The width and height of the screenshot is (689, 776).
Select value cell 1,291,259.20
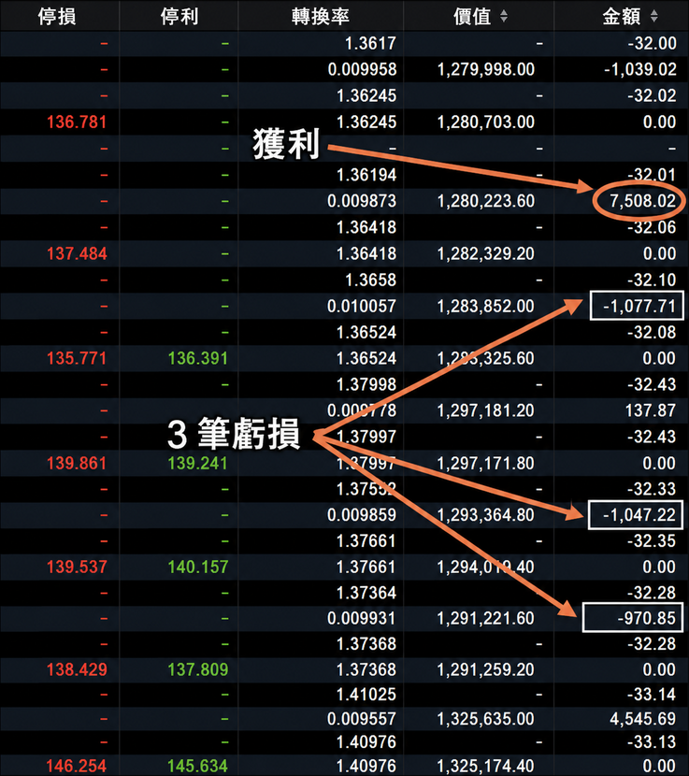(x=486, y=669)
